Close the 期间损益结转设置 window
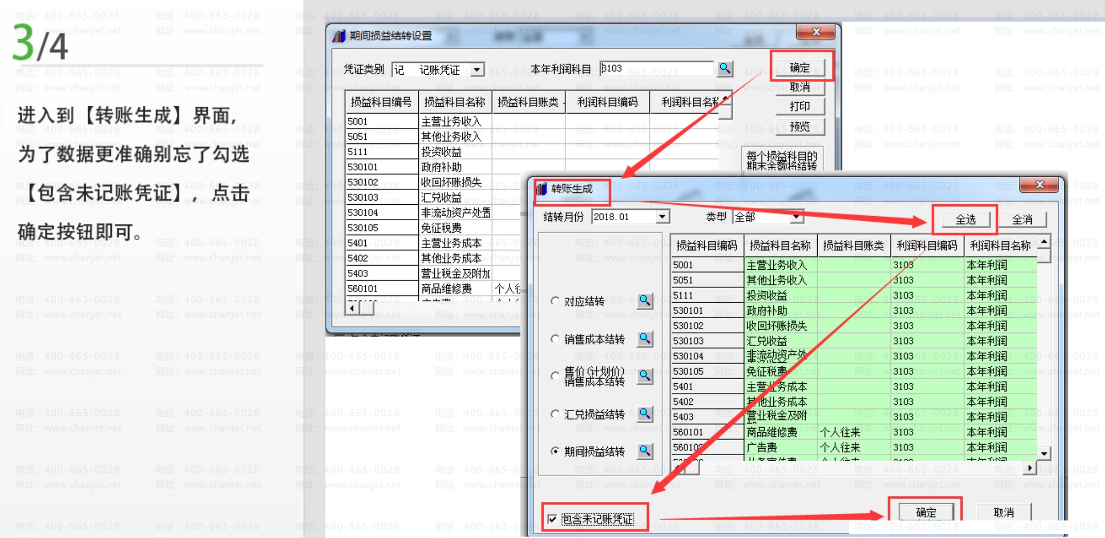This screenshot has height=538, width=1105. pyautogui.click(x=816, y=32)
